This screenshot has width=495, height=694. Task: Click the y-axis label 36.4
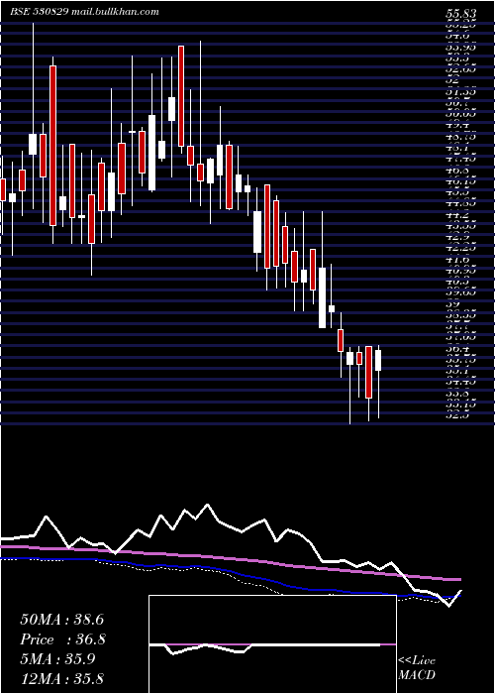[457, 349]
